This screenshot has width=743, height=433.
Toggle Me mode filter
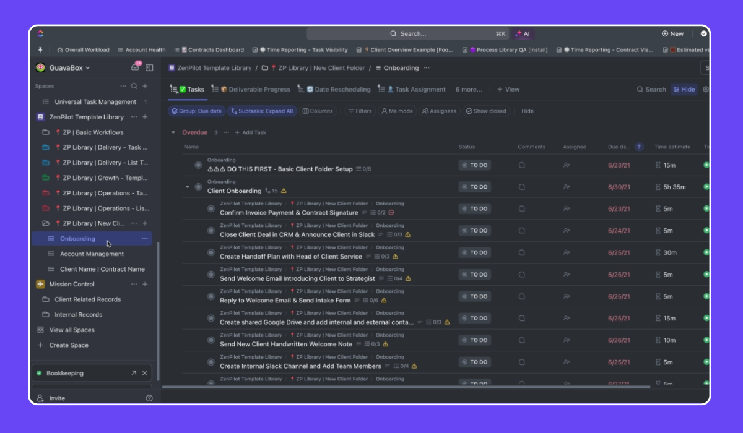coord(397,111)
